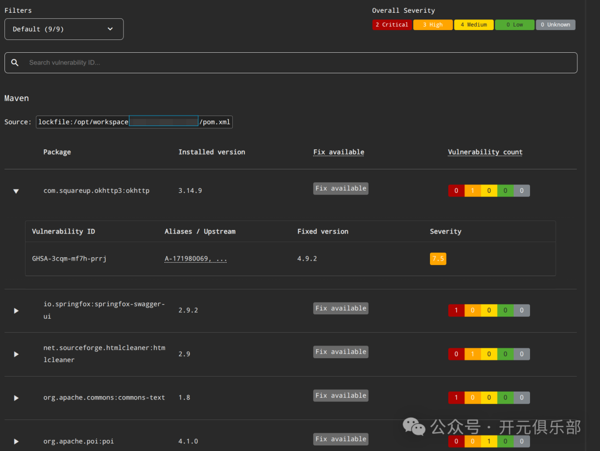Click the Maven section heading

(17, 98)
